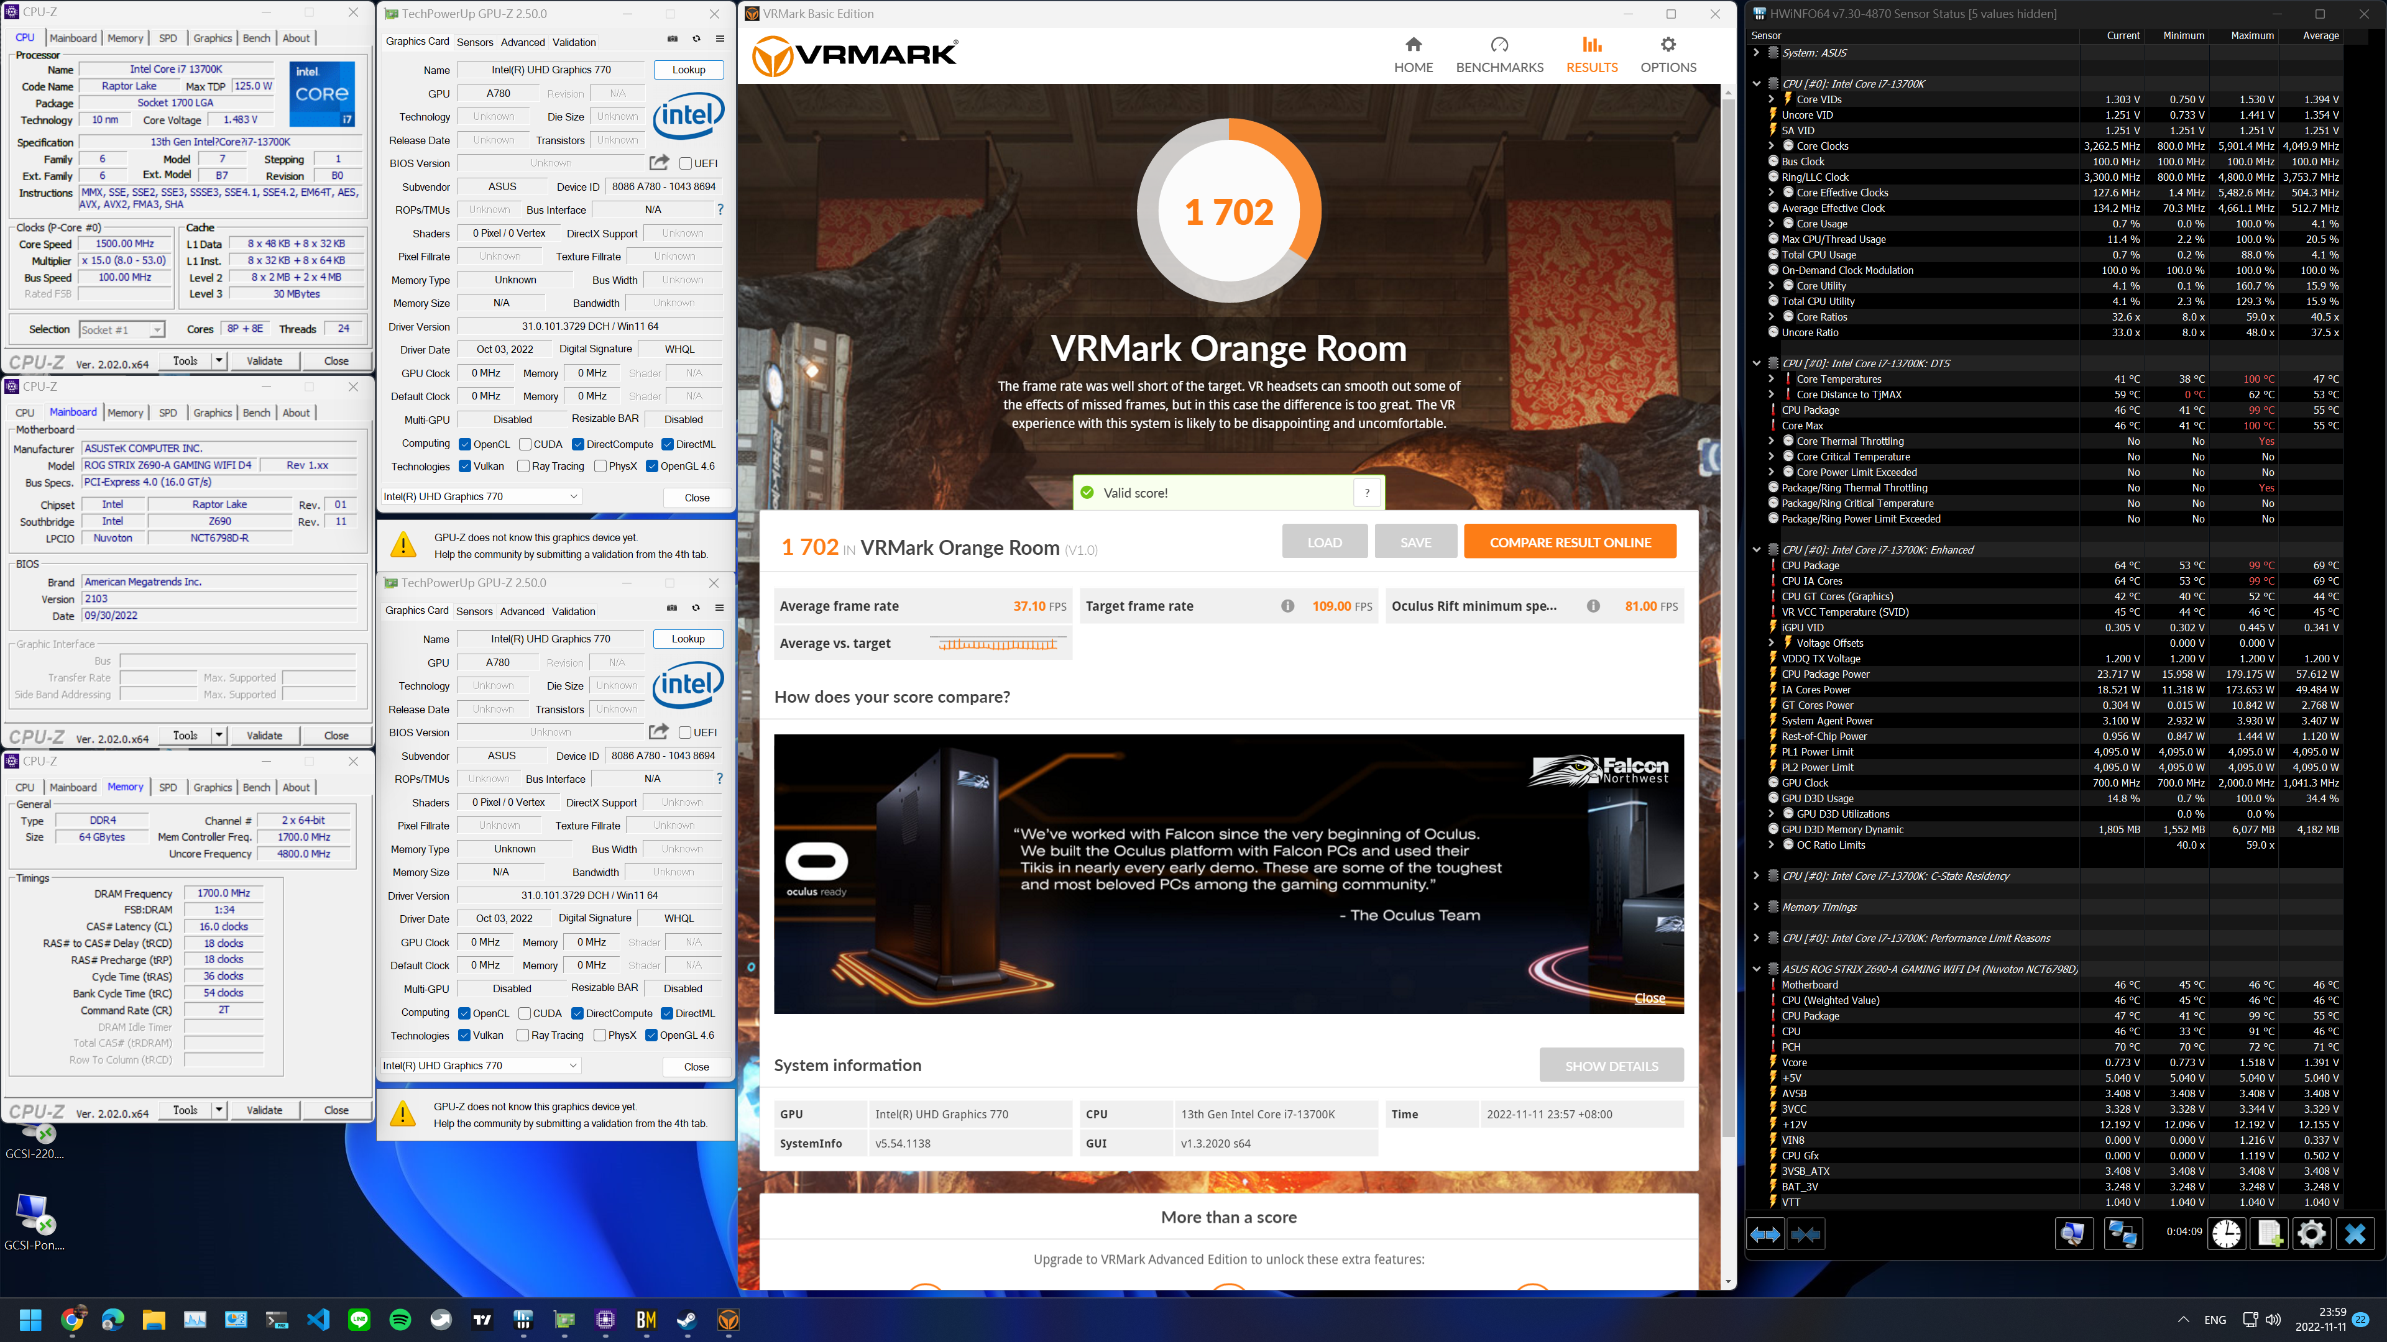Click the refresh icon in top GPU-Z window
This screenshot has width=2387, height=1342.
click(x=697, y=39)
